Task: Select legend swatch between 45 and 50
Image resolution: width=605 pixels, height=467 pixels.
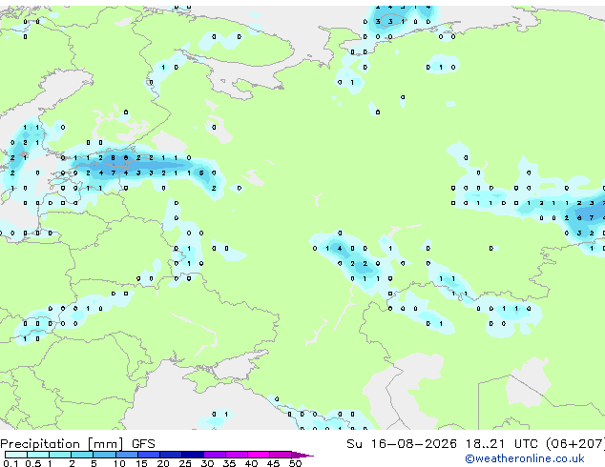Action: click(281, 455)
